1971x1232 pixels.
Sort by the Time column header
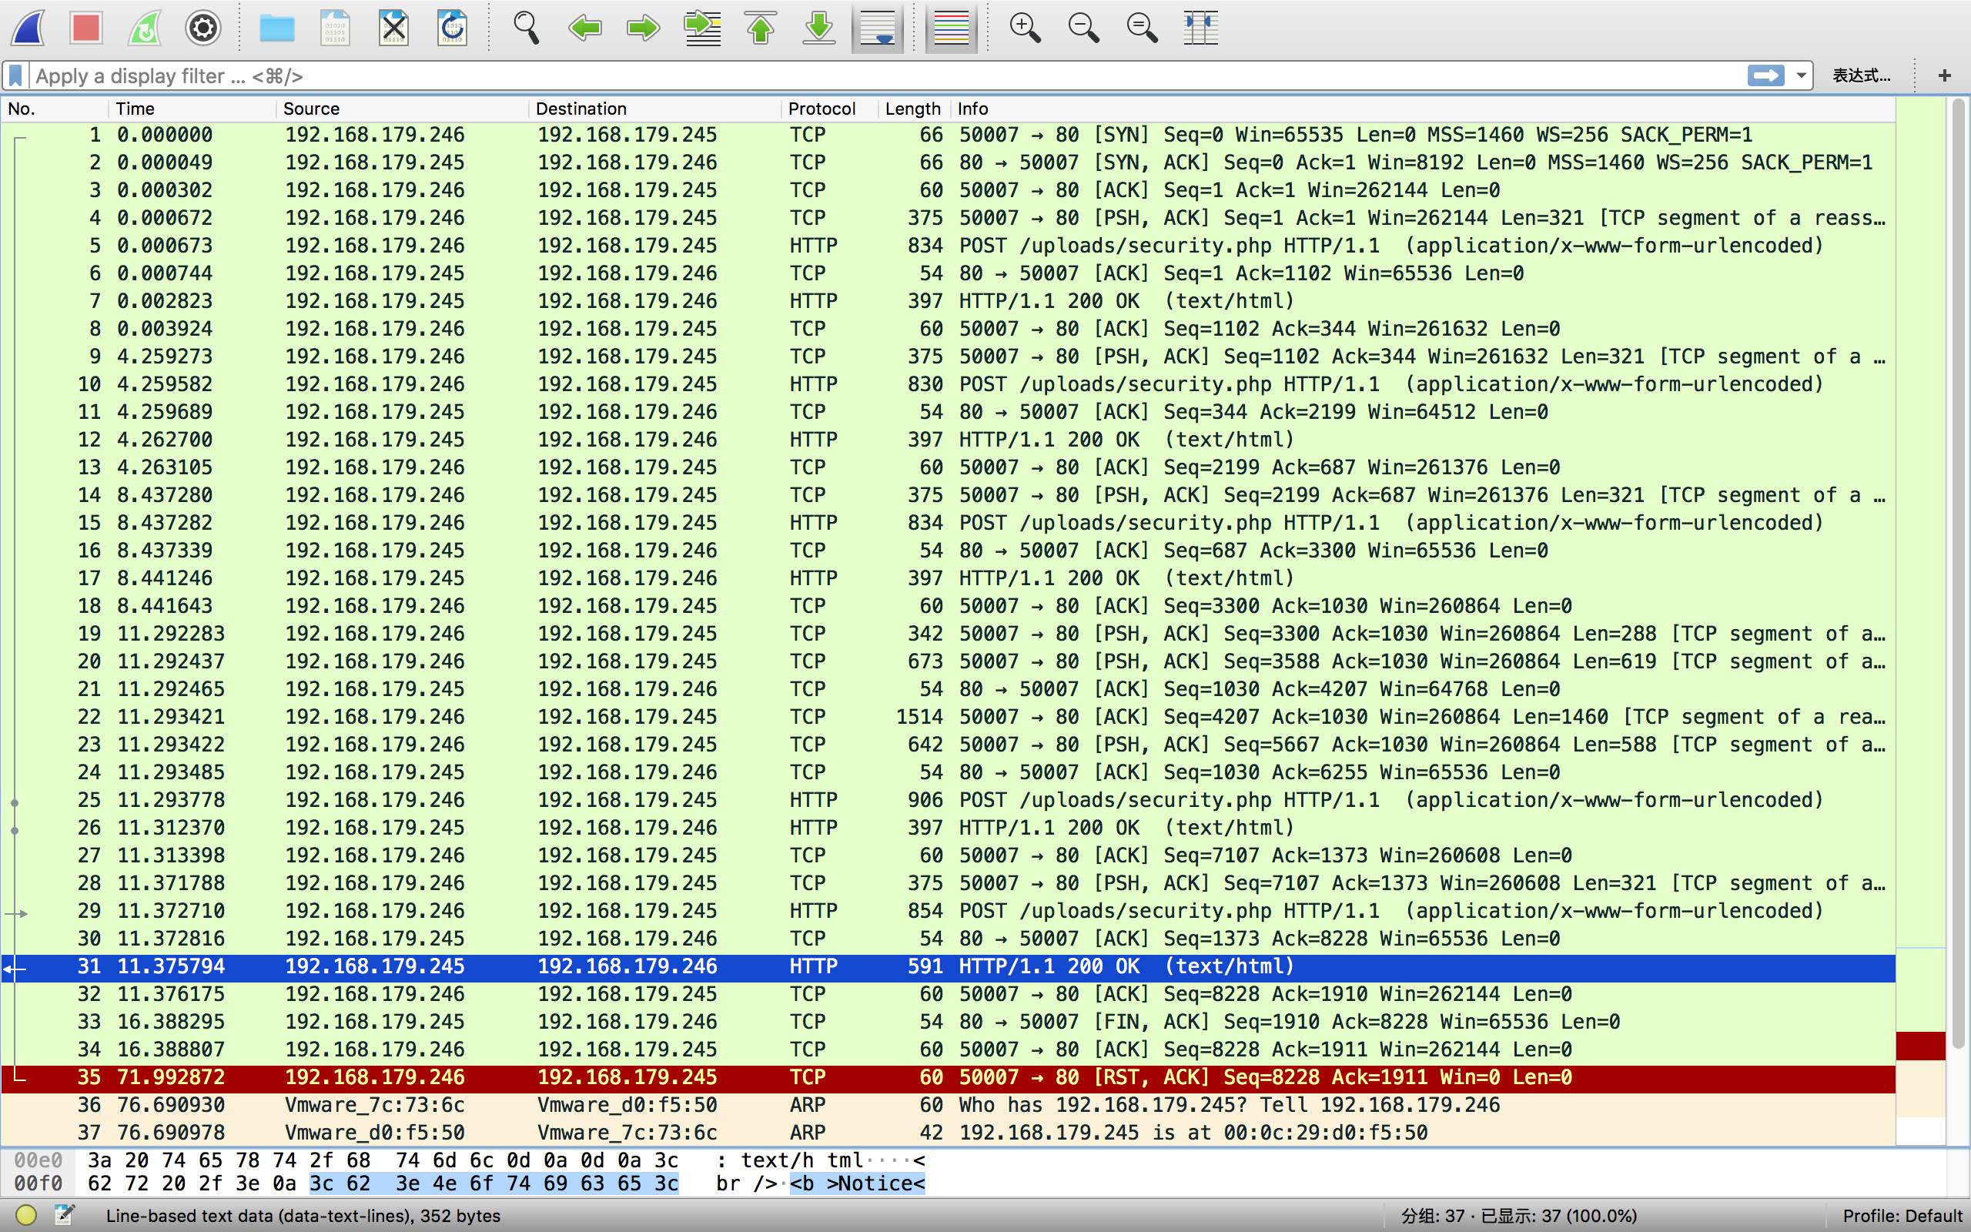pos(192,109)
